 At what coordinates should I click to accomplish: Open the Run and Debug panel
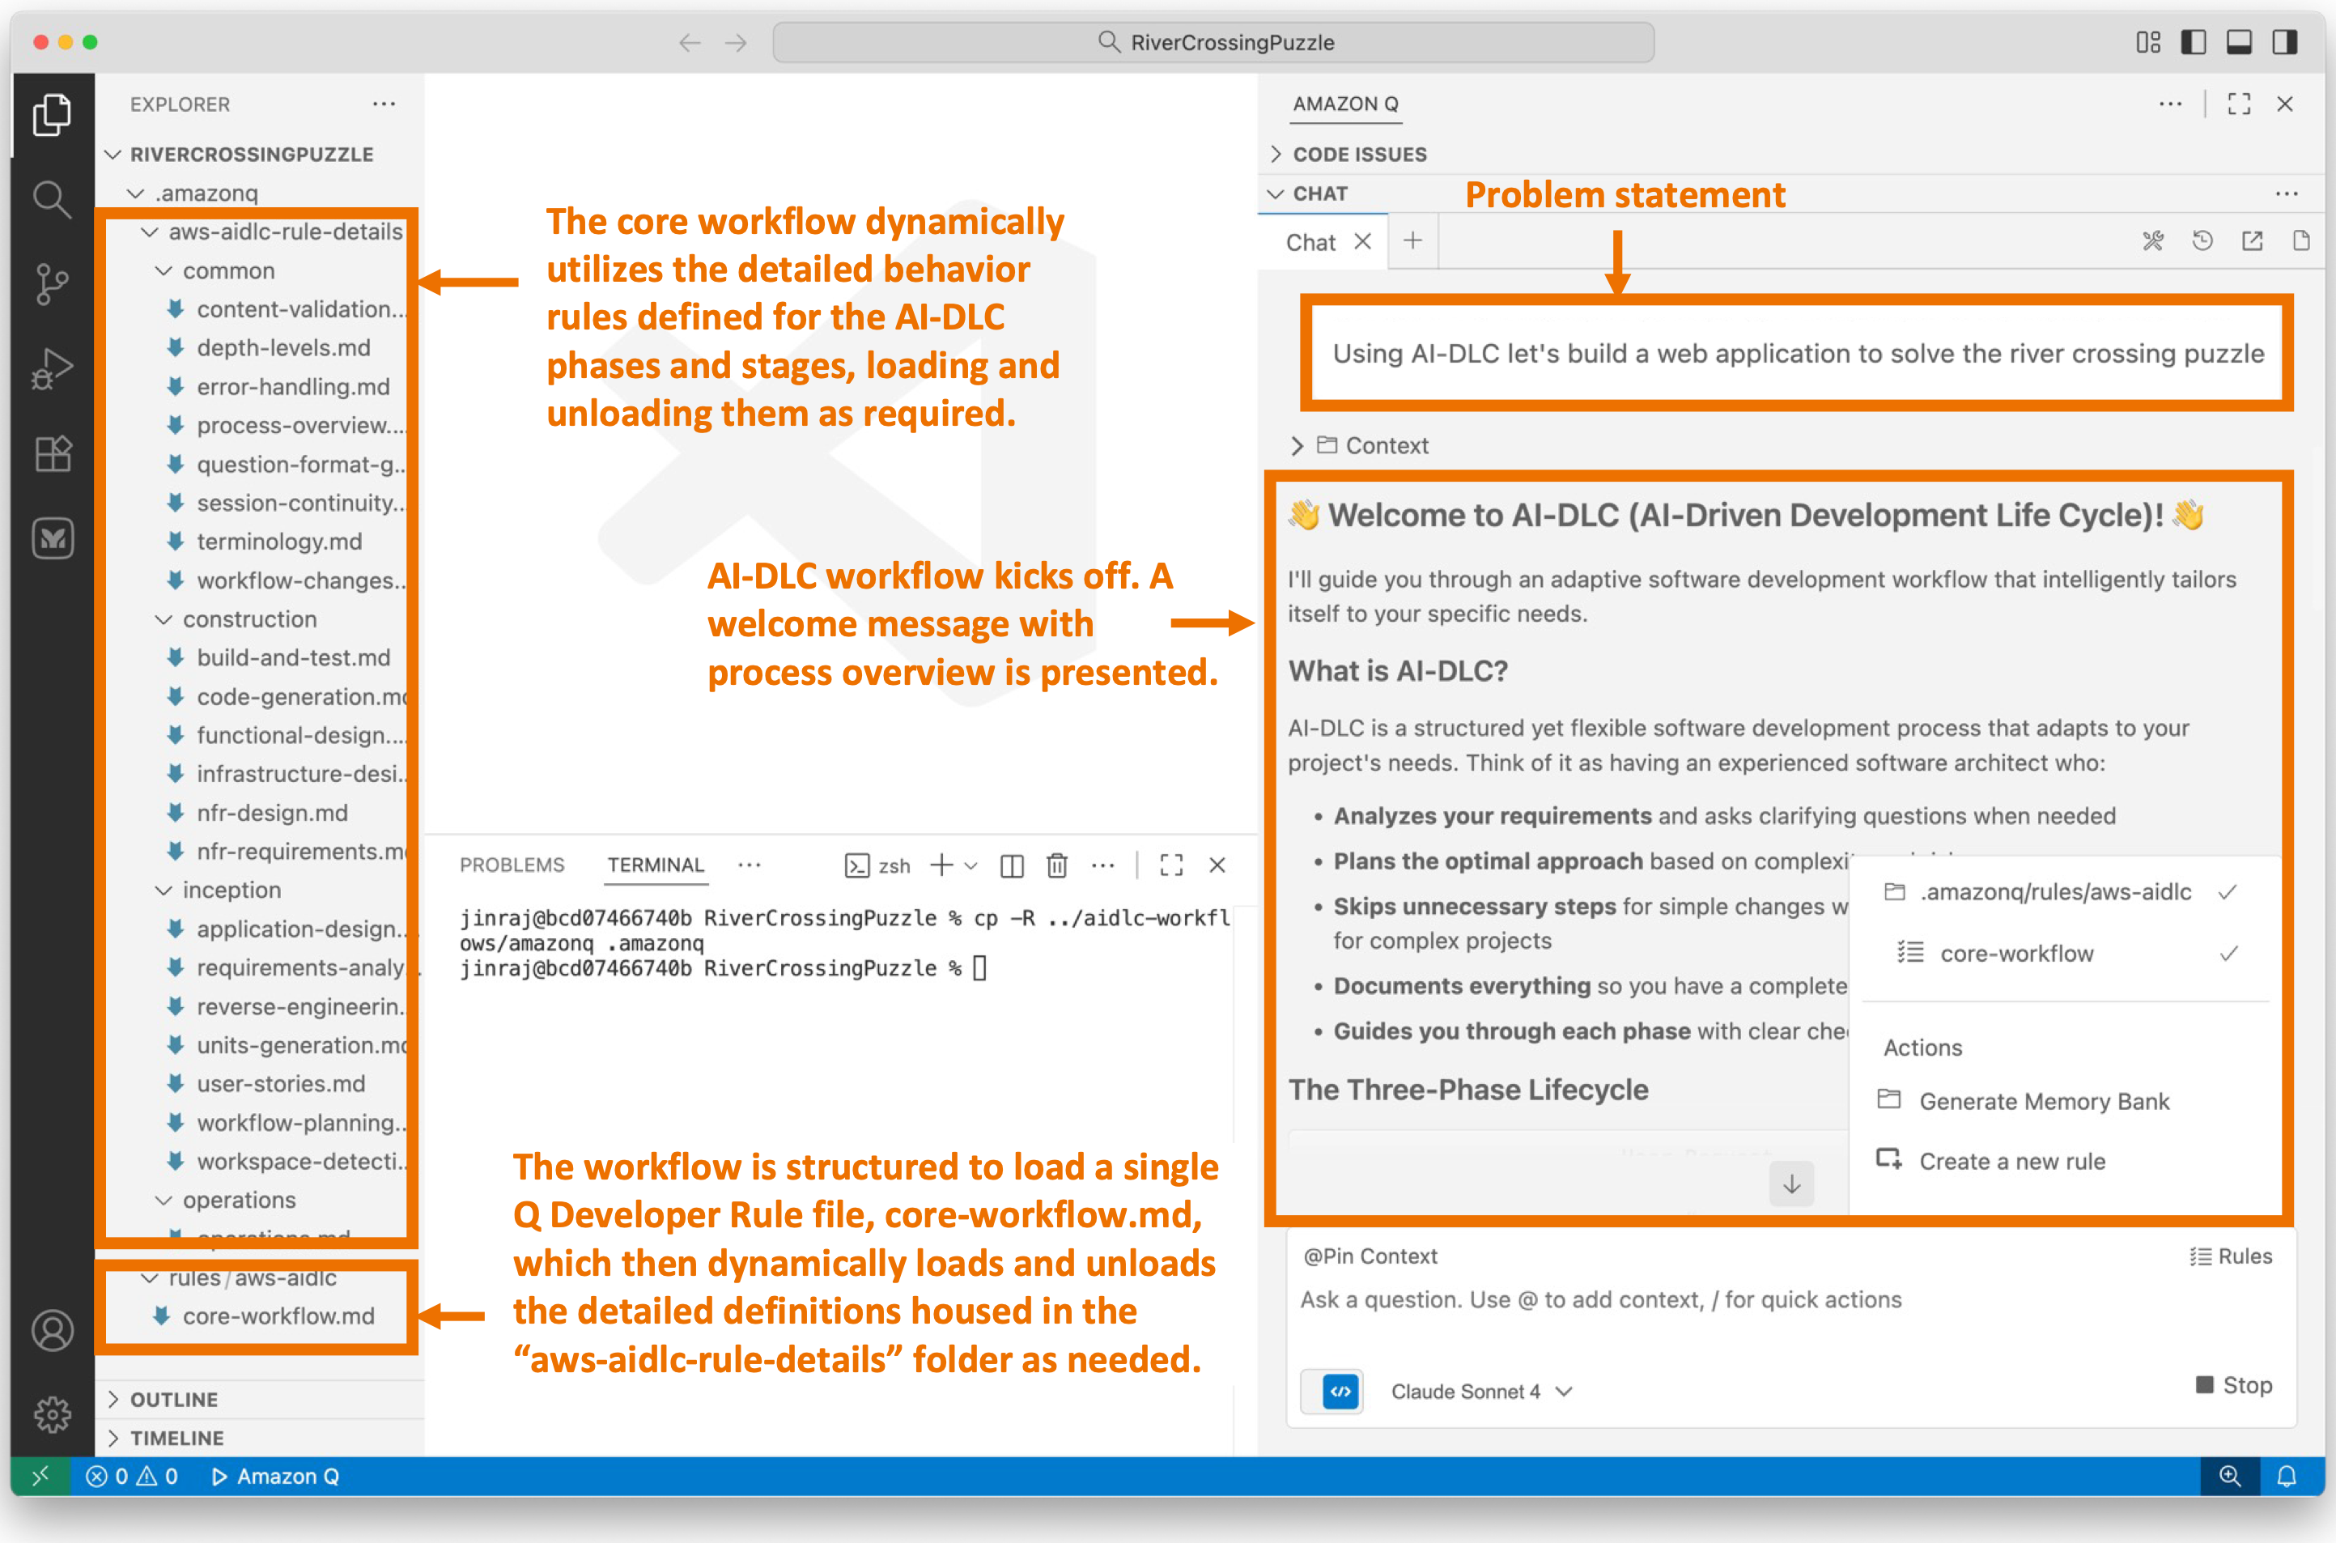click(52, 369)
